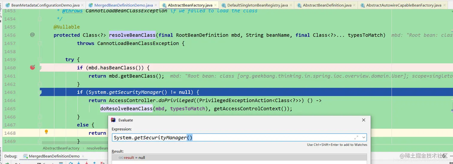Open the lightbulb intention on line 1468
453x164 pixels.
46,132
